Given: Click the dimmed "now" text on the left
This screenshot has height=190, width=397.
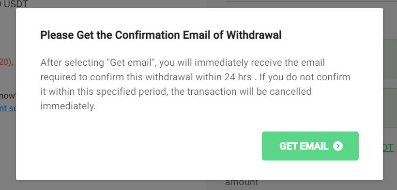Looking at the screenshot, I should tap(8, 96).
